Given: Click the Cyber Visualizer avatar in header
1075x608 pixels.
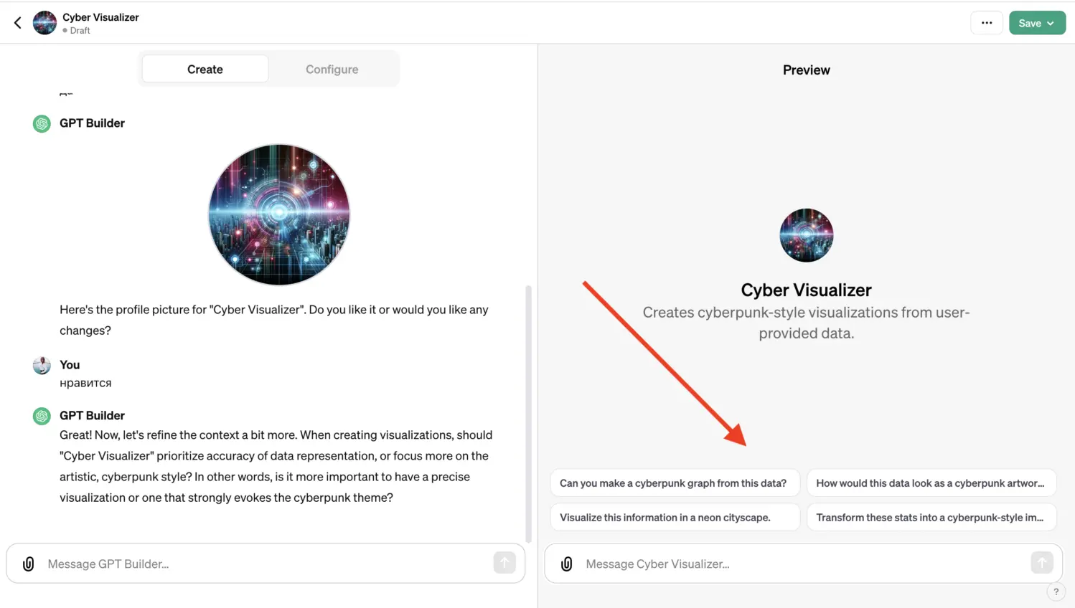Looking at the screenshot, I should tap(44, 23).
